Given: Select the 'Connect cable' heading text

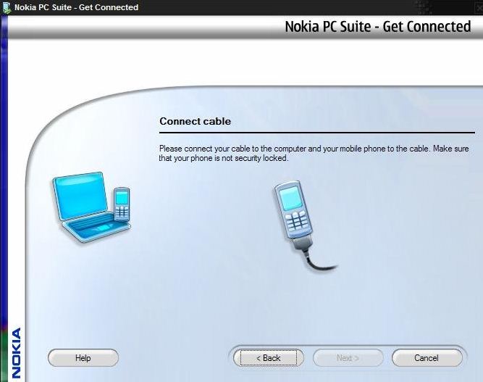Looking at the screenshot, I should click(x=195, y=121).
